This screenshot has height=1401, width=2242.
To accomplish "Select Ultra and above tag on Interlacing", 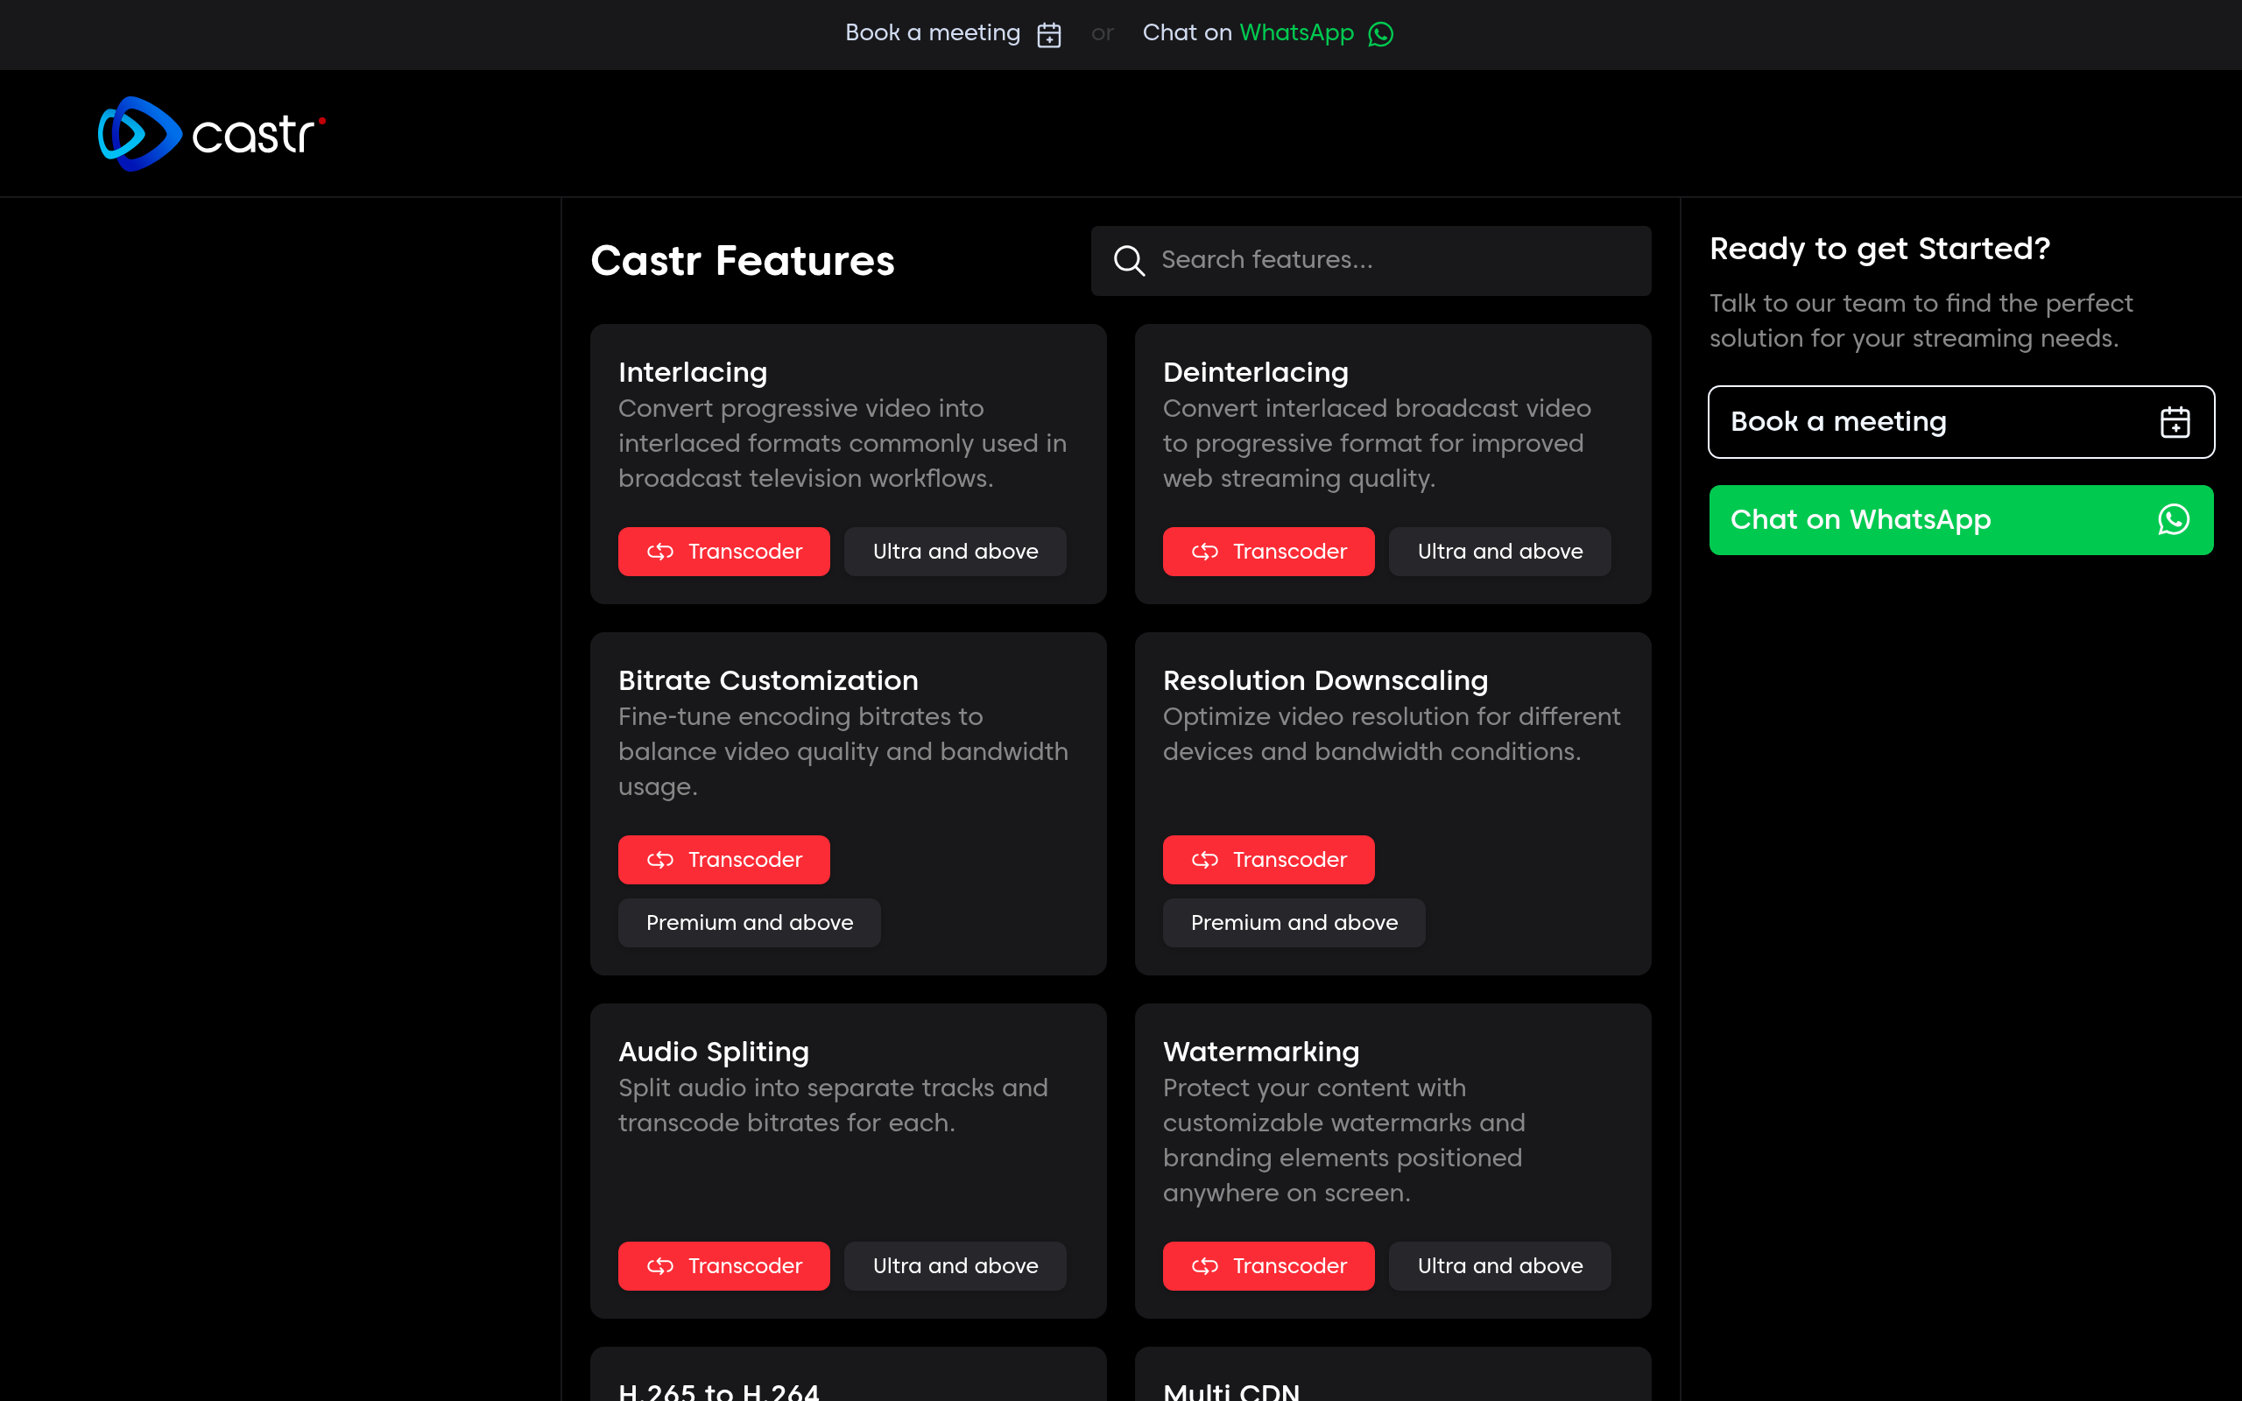I will 955,552.
